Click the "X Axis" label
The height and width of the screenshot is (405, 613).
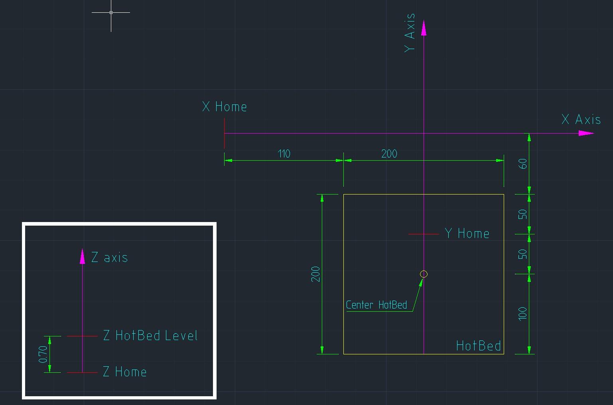(581, 120)
